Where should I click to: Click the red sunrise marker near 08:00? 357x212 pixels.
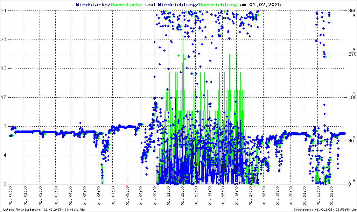[x=127, y=186]
